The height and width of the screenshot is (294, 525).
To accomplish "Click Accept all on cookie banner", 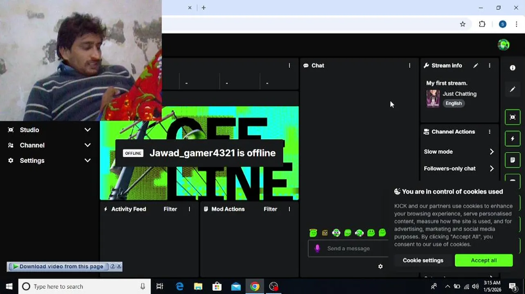I will tap(484, 260).
